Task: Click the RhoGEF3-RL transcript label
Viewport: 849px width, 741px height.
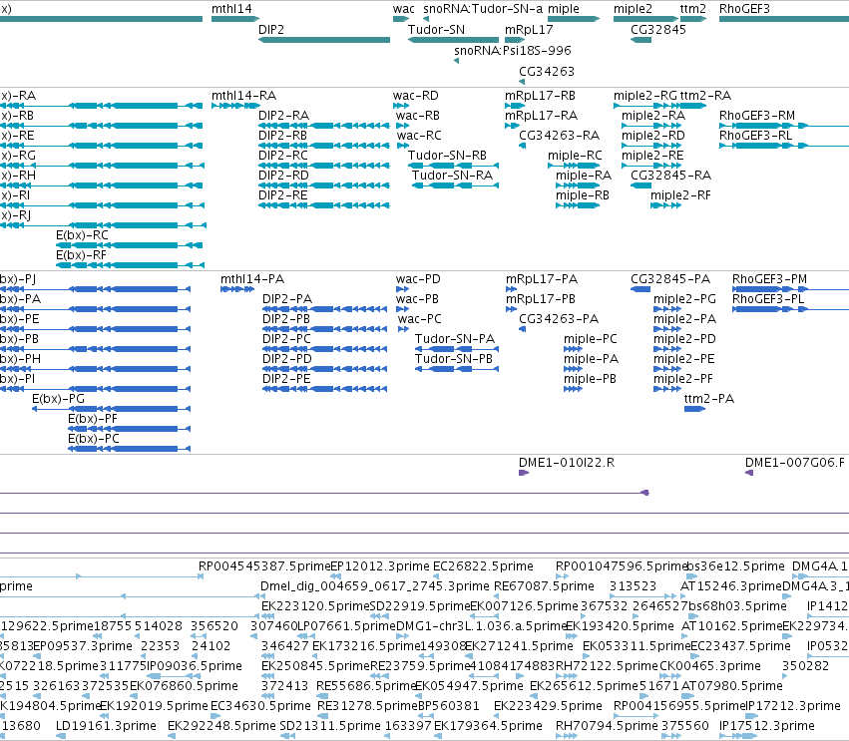Action: 755,136
